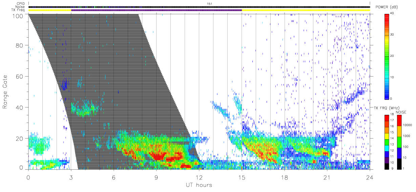Screen dimensions: 416x192
Task: Click the 40 label atop POWER scale
Action: tap(392, 13)
